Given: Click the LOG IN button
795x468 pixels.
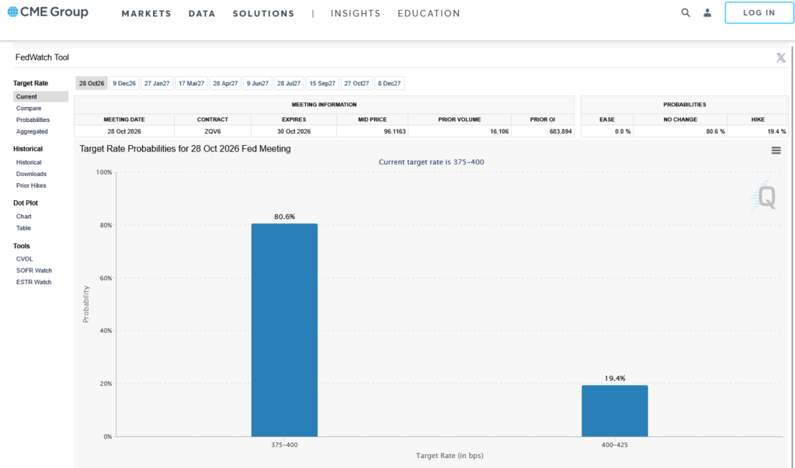Looking at the screenshot, I should (x=759, y=12).
